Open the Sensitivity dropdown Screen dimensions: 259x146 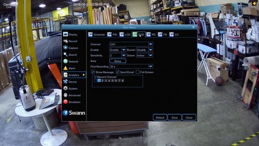click(118, 56)
